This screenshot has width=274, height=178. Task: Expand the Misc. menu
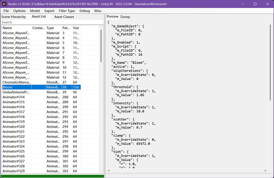(98, 11)
